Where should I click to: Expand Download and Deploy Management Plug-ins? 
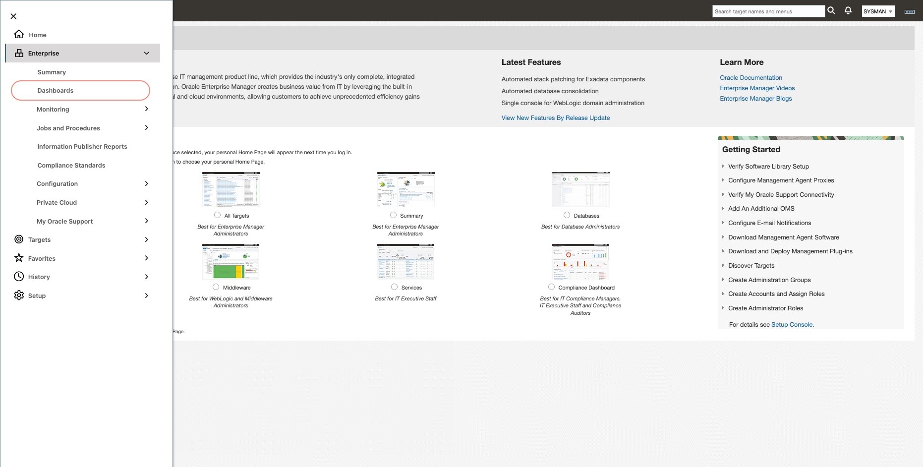723,251
